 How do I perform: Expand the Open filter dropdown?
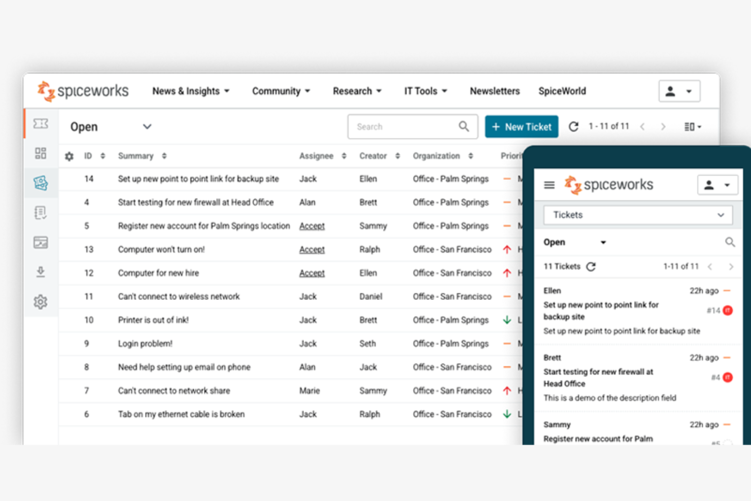(147, 126)
